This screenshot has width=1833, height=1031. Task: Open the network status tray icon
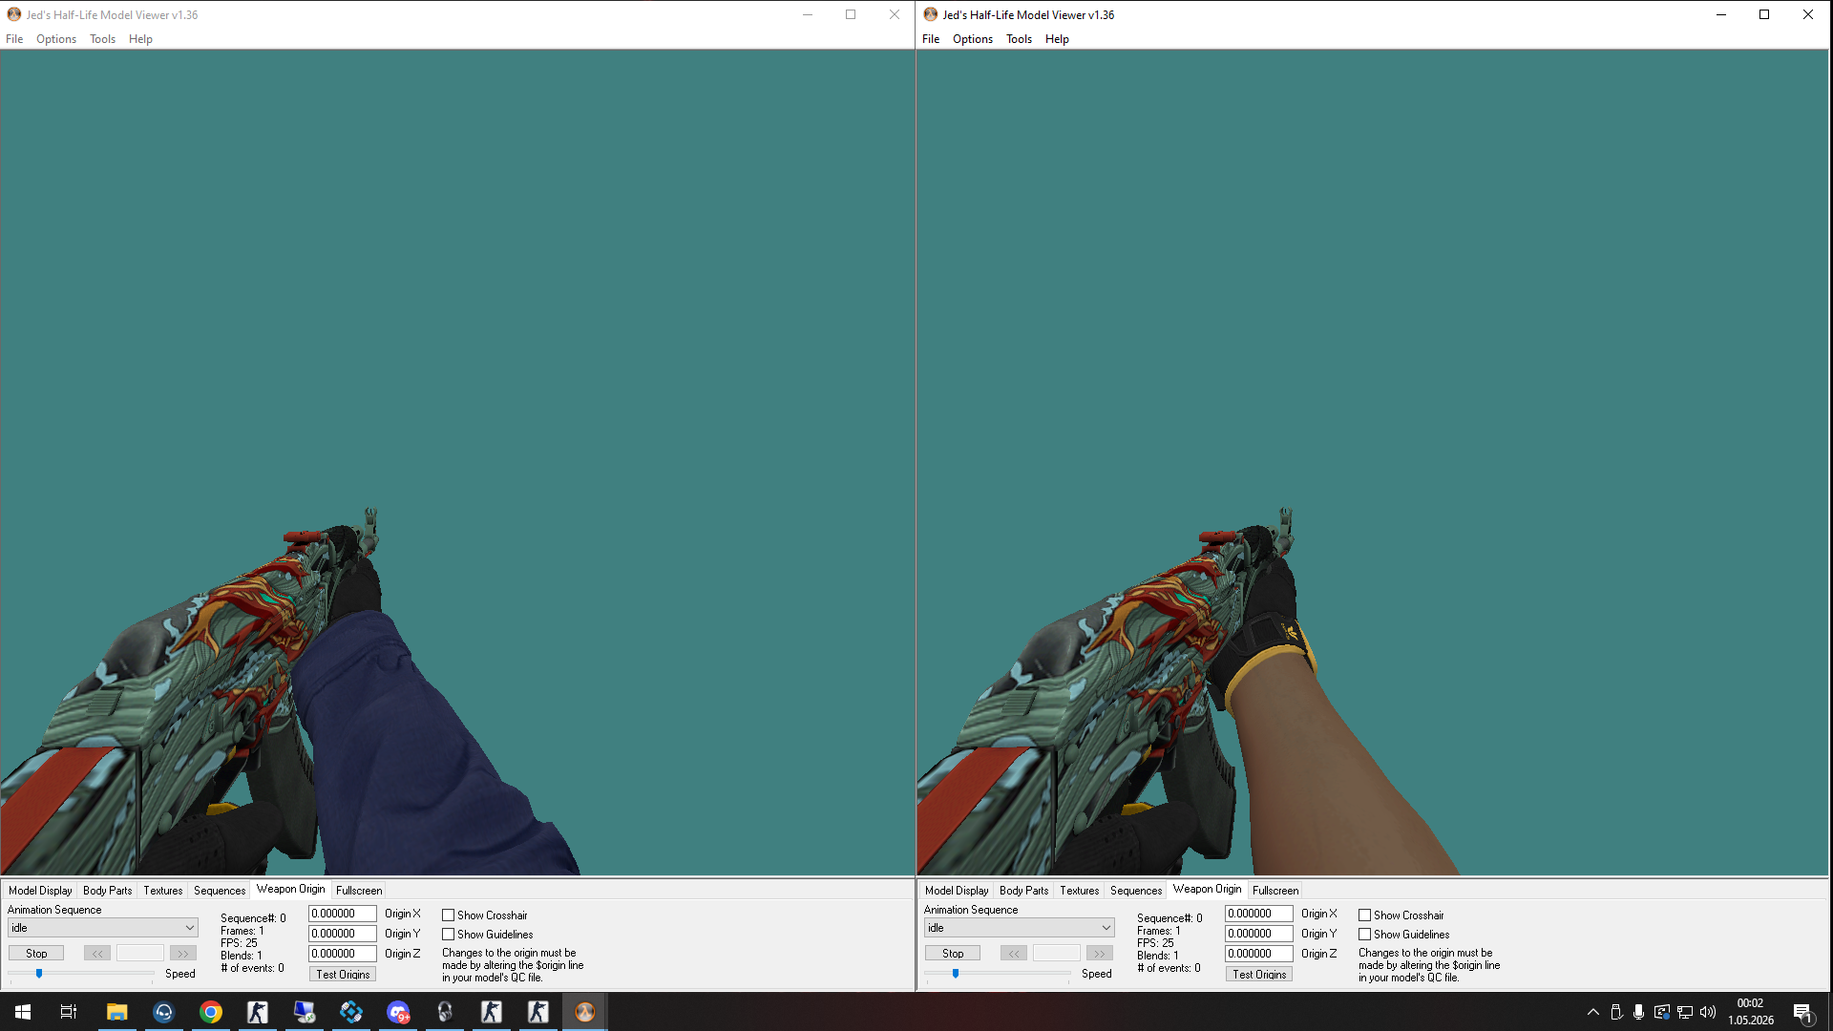(1685, 1012)
